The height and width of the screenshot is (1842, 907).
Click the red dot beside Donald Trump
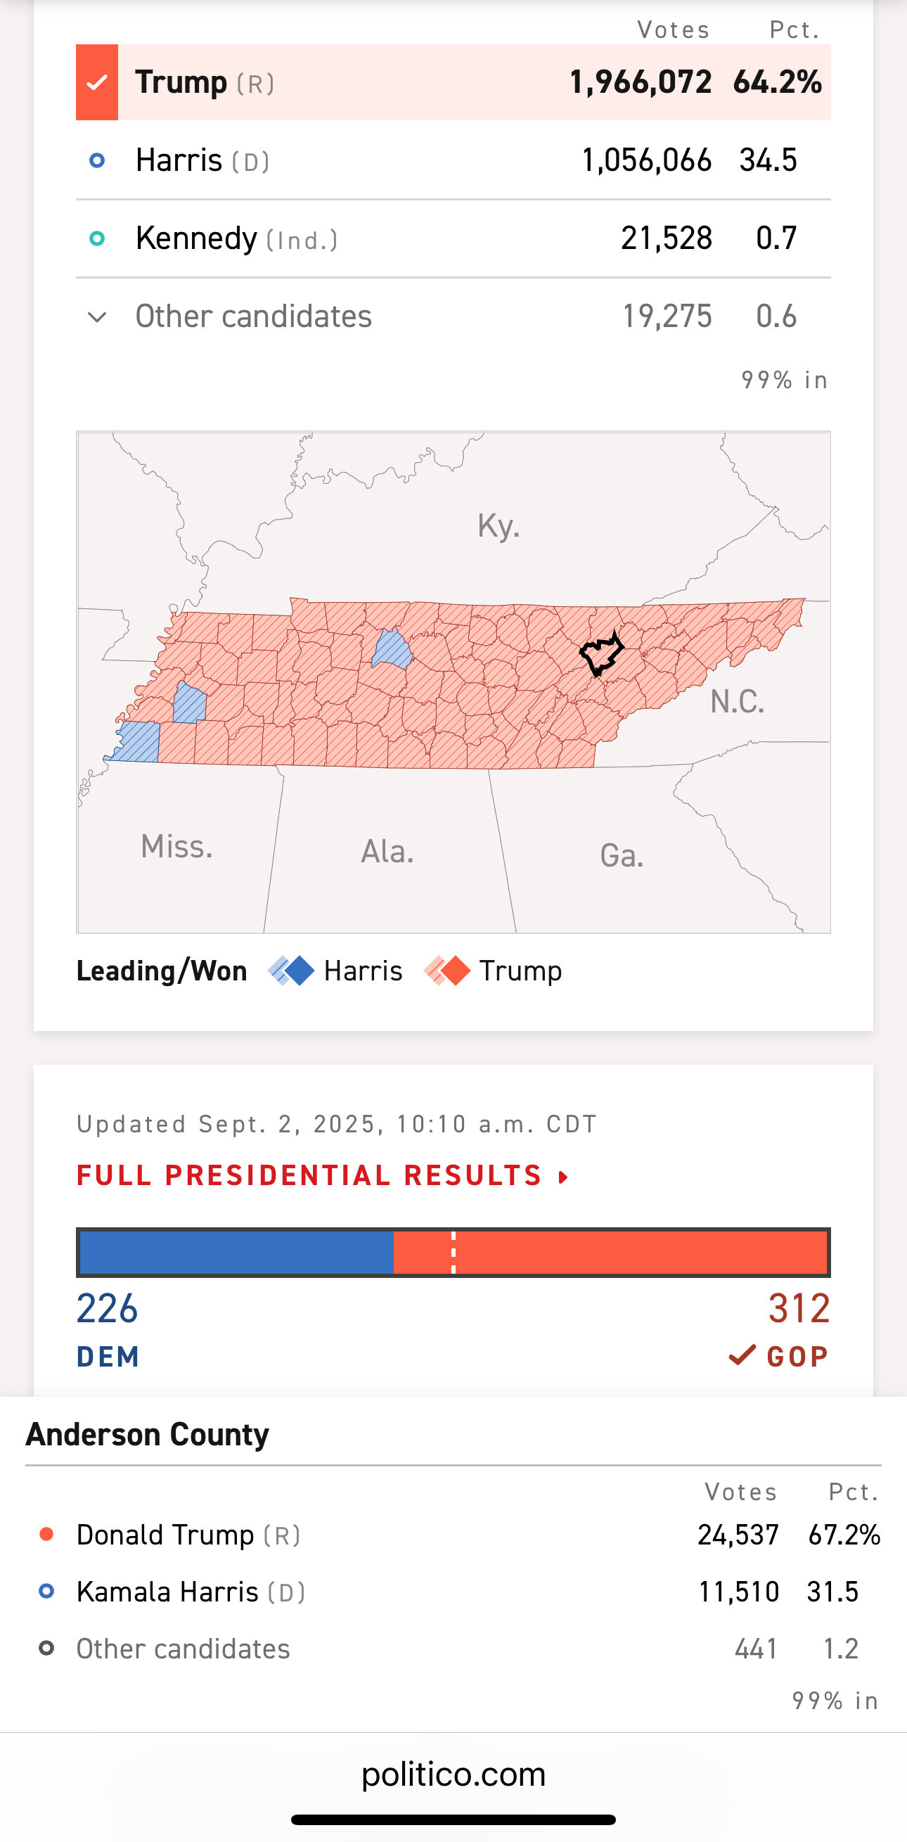pos(46,1534)
